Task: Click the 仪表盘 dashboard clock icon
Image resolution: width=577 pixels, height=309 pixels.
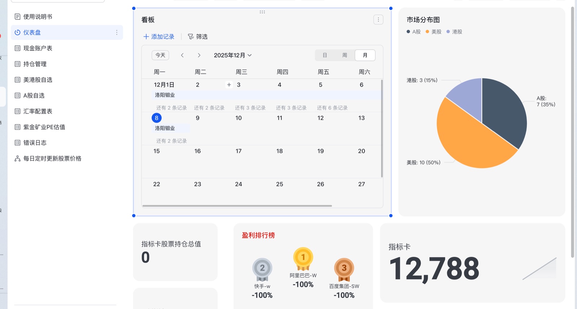Action: 17,32
